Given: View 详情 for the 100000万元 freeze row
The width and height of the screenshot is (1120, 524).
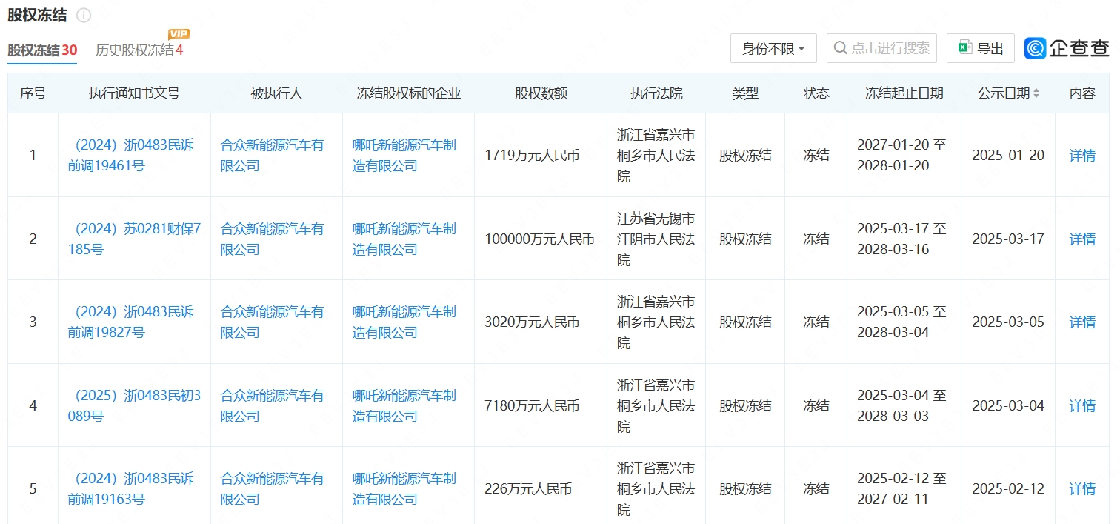Looking at the screenshot, I should (1081, 239).
